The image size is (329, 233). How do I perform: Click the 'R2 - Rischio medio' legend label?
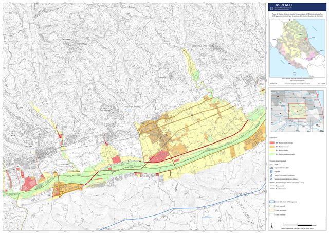[x=282, y=150]
